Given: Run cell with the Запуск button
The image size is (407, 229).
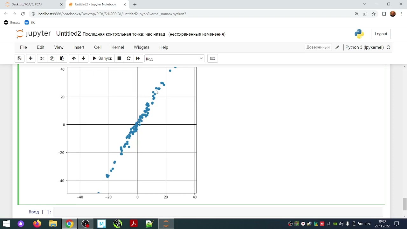Looking at the screenshot, I should (x=102, y=59).
